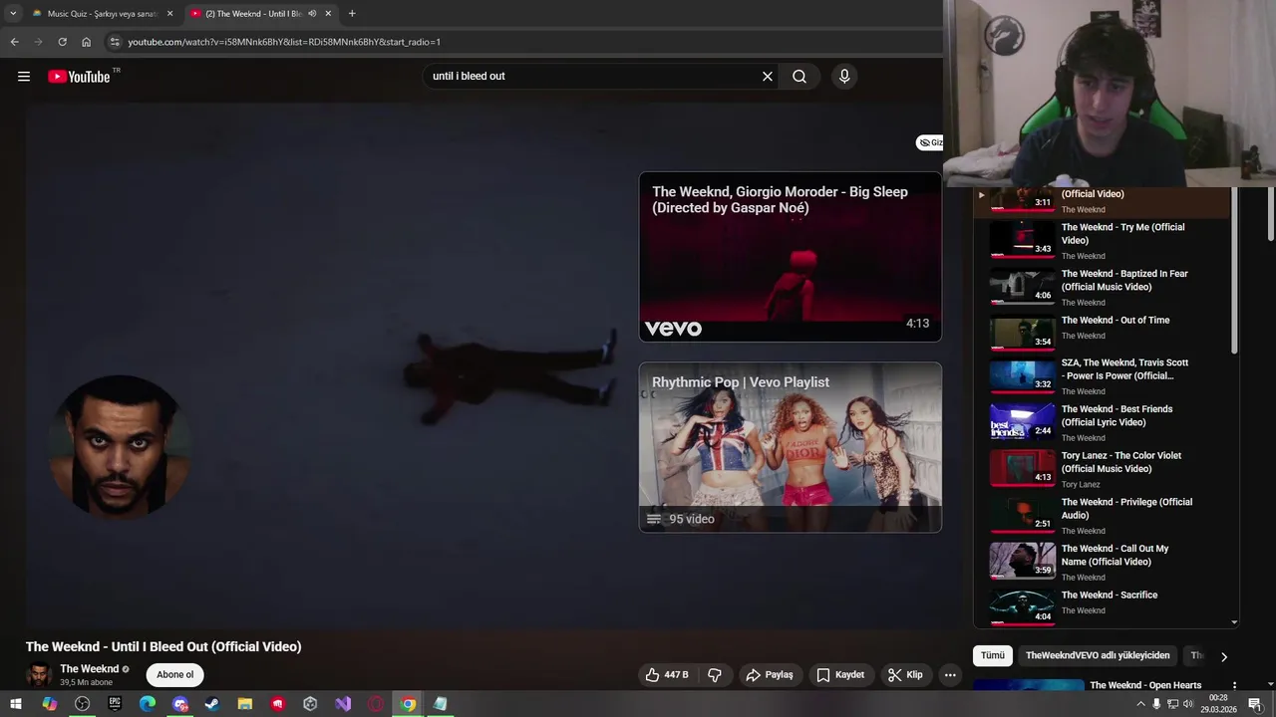
Task: Open The Weeknd channel name link
Action: (x=89, y=669)
